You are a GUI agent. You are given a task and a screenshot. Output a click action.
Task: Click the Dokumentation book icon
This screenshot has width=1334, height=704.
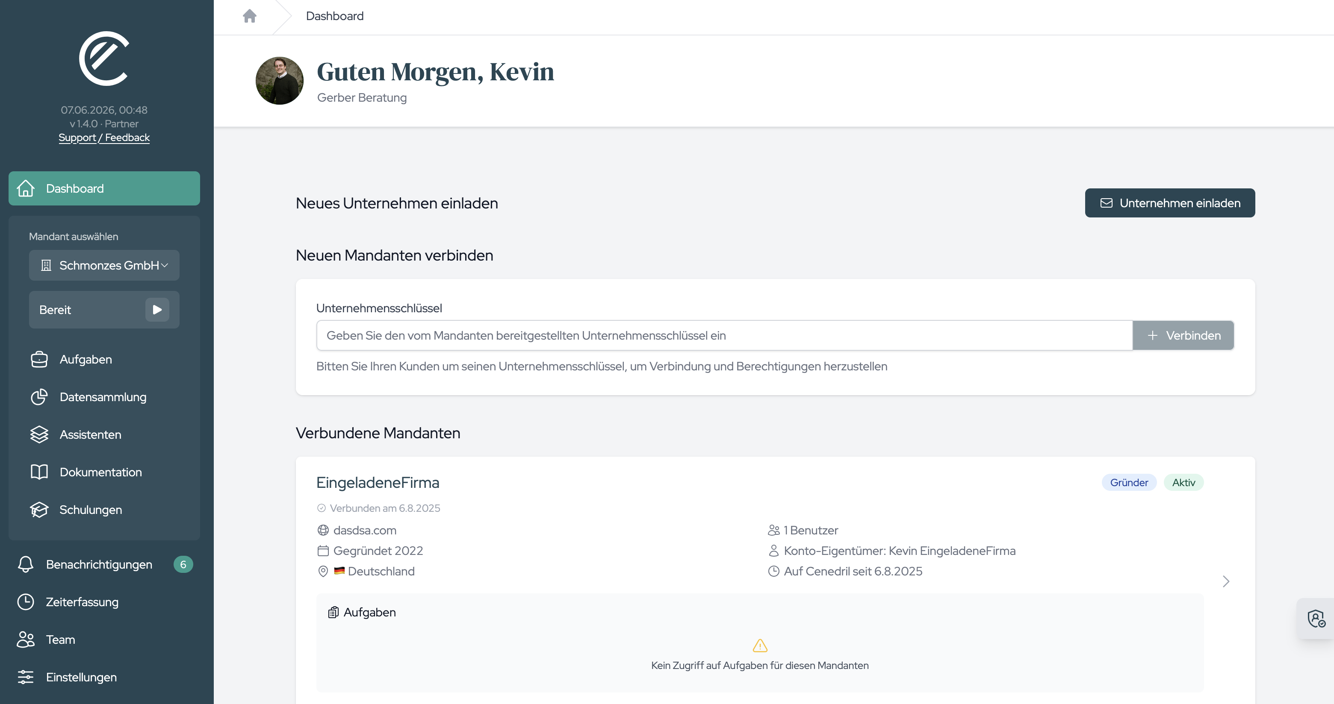(39, 472)
